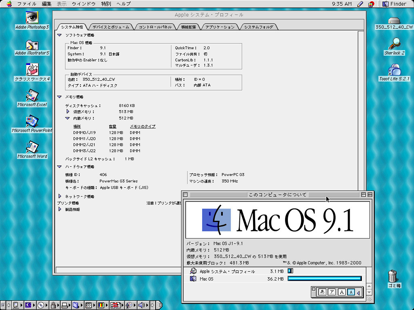
Task: Click the pencil input menu icon in menu bar
Action: point(360,4)
